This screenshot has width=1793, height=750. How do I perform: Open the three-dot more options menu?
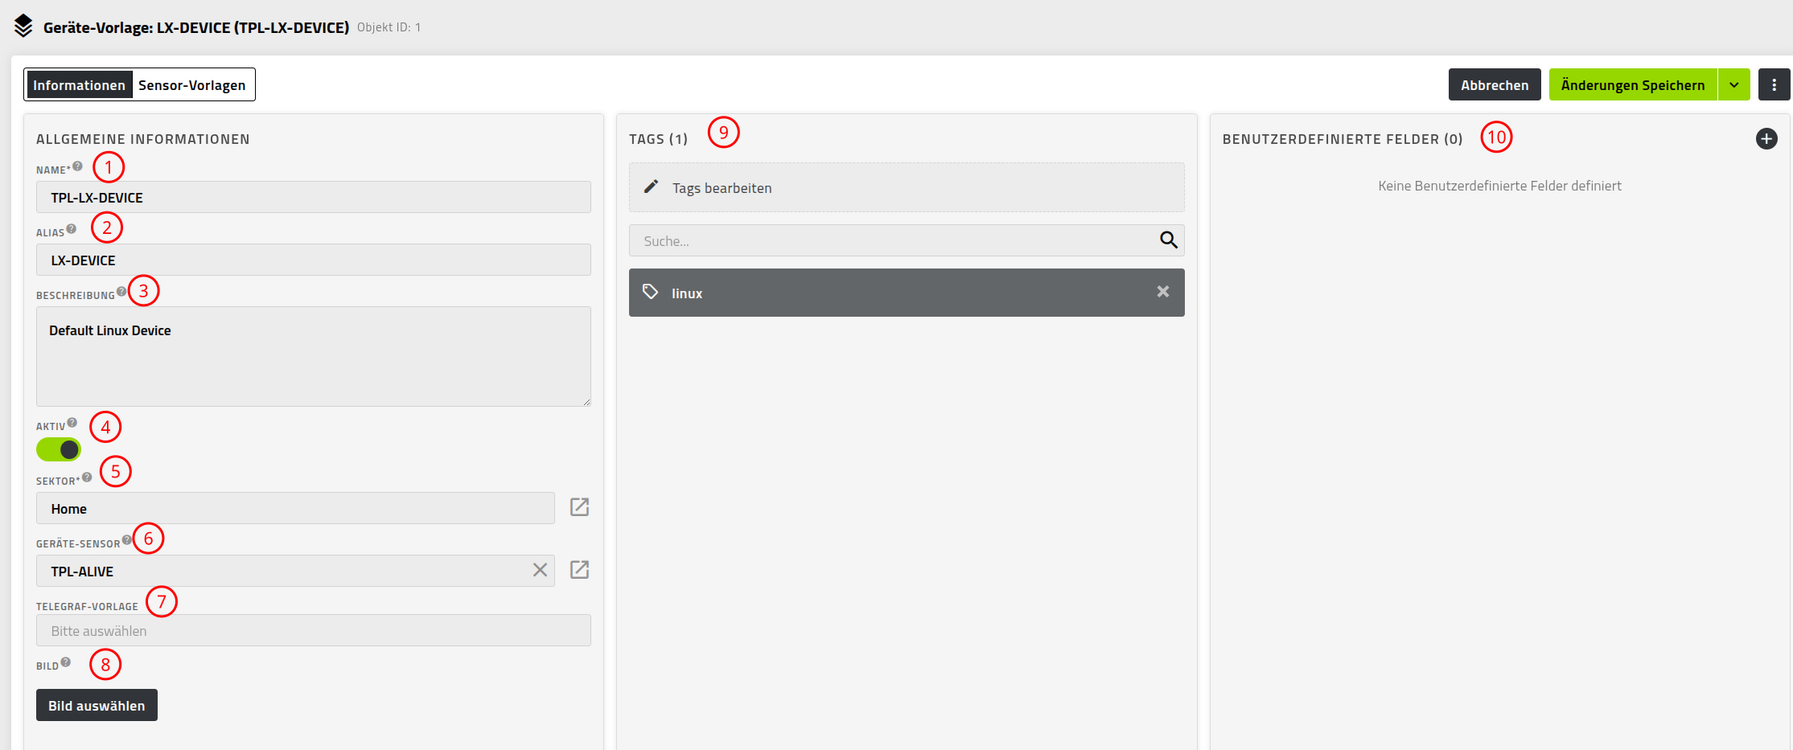pyautogui.click(x=1774, y=85)
